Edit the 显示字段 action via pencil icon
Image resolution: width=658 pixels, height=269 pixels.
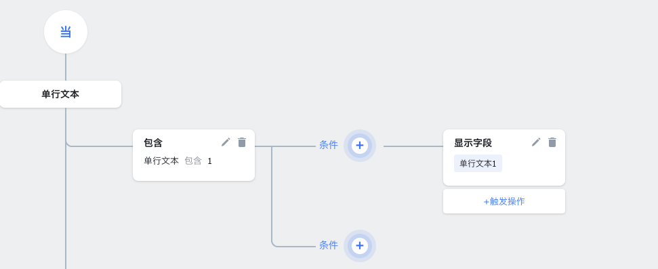pos(536,142)
